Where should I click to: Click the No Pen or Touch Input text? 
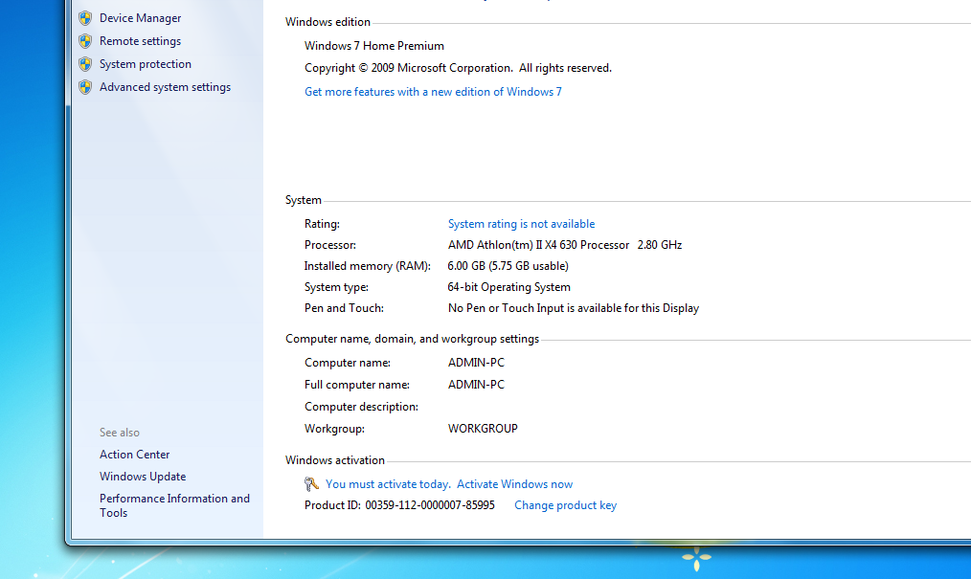(x=574, y=308)
